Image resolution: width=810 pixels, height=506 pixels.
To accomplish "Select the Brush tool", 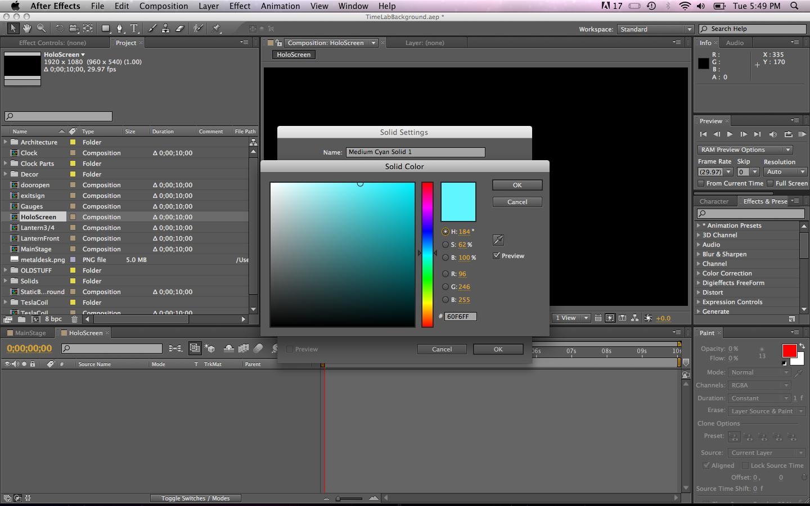I will pyautogui.click(x=152, y=28).
